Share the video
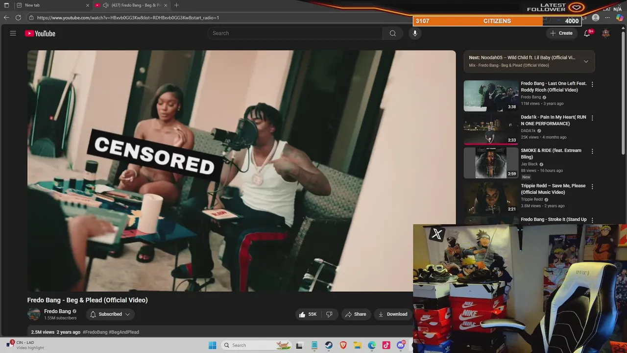This screenshot has width=627, height=353. click(356, 314)
